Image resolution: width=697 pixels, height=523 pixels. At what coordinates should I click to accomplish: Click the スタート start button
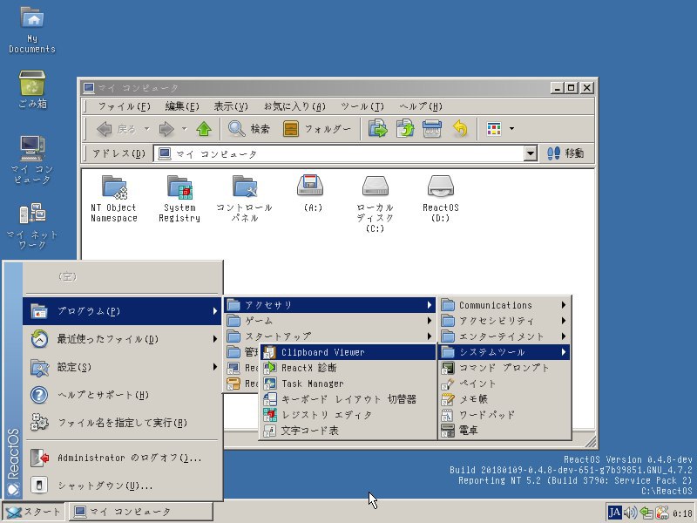34,512
